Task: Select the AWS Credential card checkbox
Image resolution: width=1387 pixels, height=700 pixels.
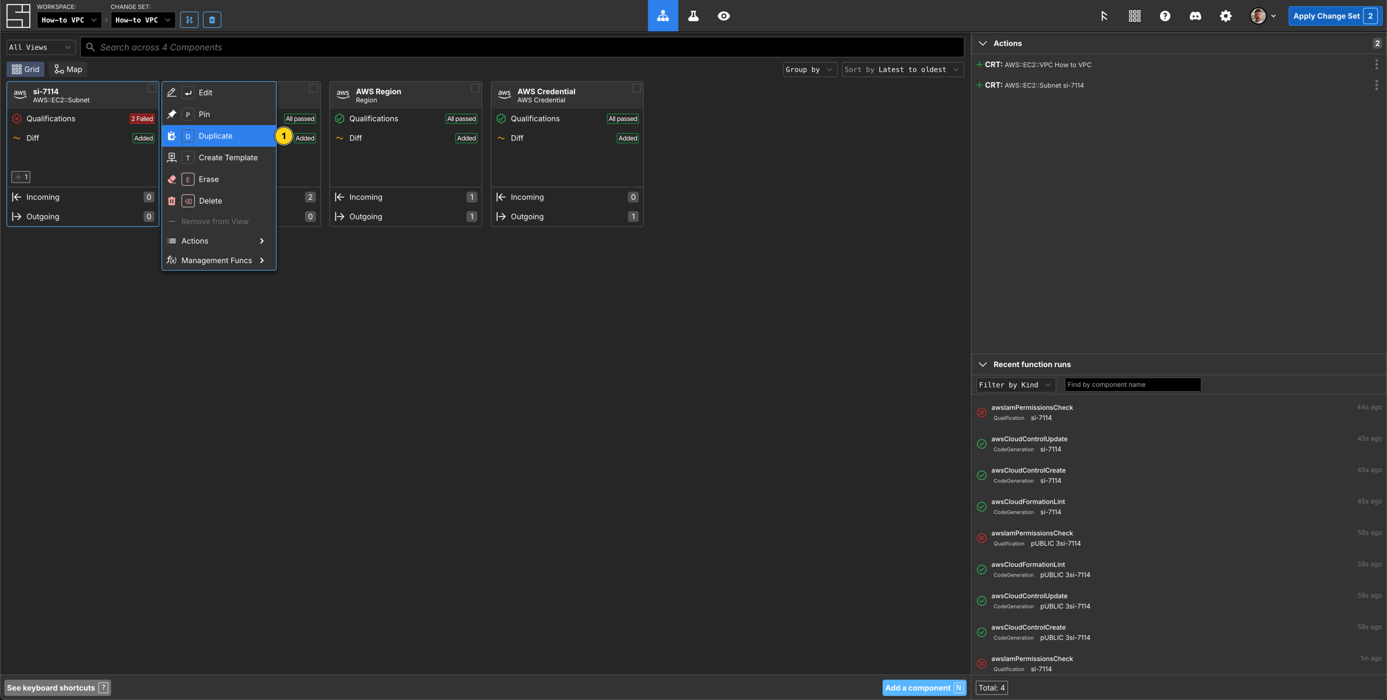Action: pyautogui.click(x=636, y=88)
